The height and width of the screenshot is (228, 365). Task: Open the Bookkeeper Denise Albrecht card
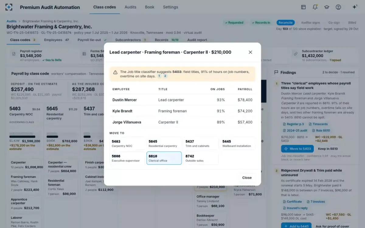(x=210, y=220)
